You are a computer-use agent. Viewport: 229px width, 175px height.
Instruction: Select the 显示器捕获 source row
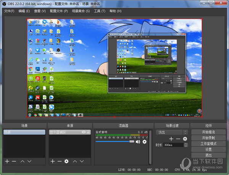(70, 132)
